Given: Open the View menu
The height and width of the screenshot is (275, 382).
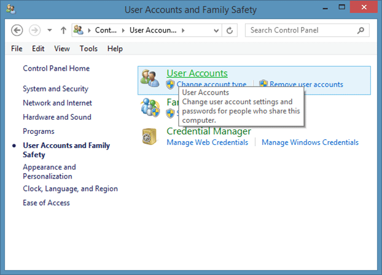Looking at the screenshot, I should click(x=62, y=48).
